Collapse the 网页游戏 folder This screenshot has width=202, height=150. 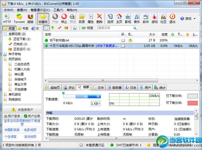click(x=14, y=59)
